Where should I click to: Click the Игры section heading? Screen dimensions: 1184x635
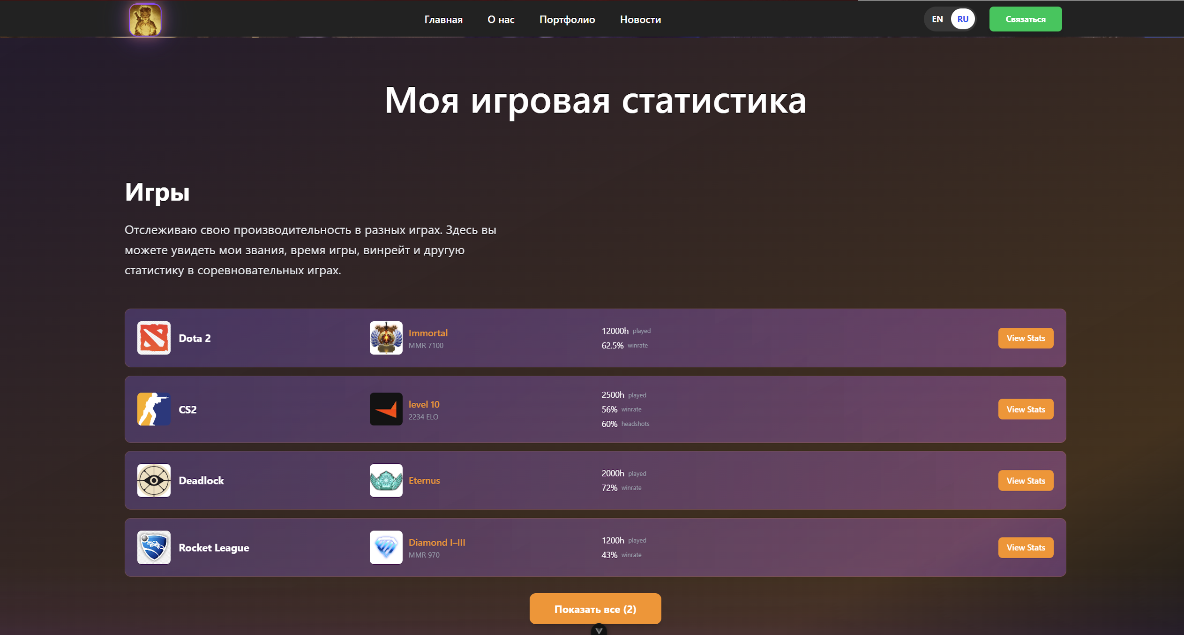(157, 192)
